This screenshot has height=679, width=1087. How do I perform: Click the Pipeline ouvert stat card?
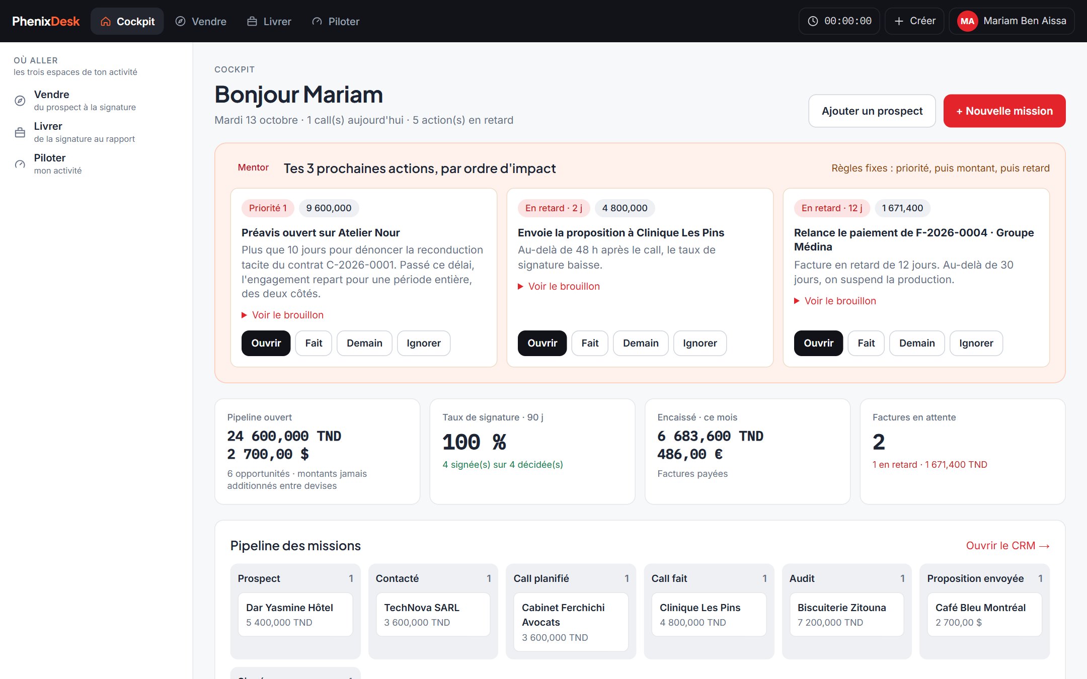tap(317, 452)
